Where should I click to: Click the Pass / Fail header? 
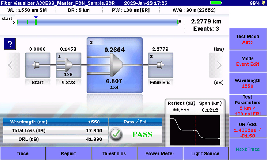click(136, 122)
